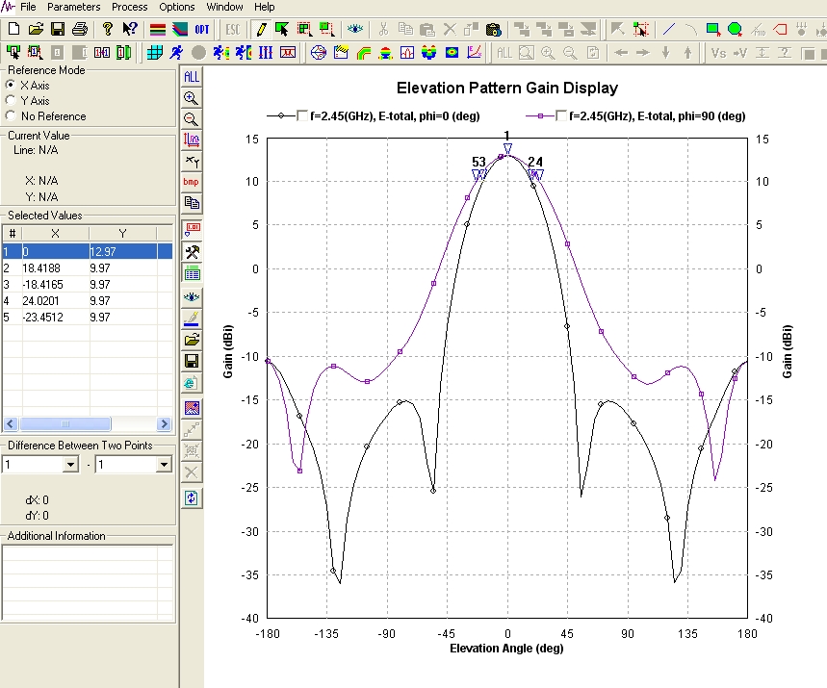Select the green rectangle drawing tool
The height and width of the screenshot is (688, 827).
pyautogui.click(x=713, y=29)
